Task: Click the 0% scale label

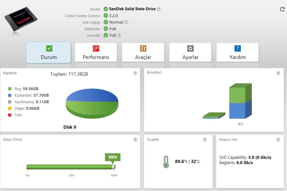Action: coord(28,175)
